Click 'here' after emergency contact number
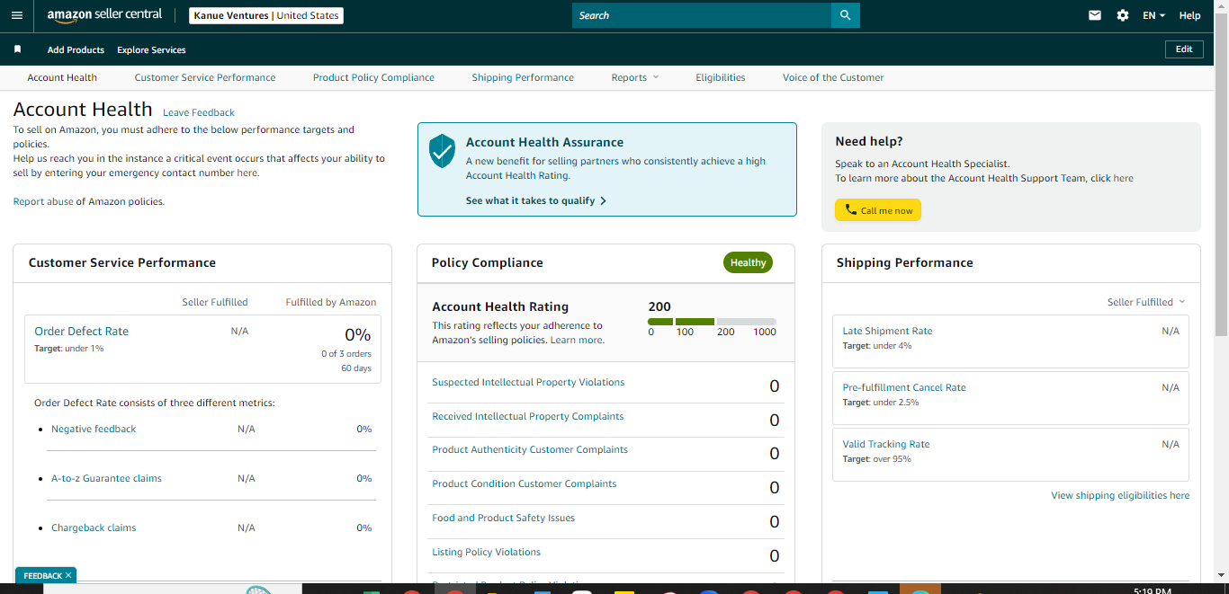The width and height of the screenshot is (1229, 594). (x=247, y=173)
